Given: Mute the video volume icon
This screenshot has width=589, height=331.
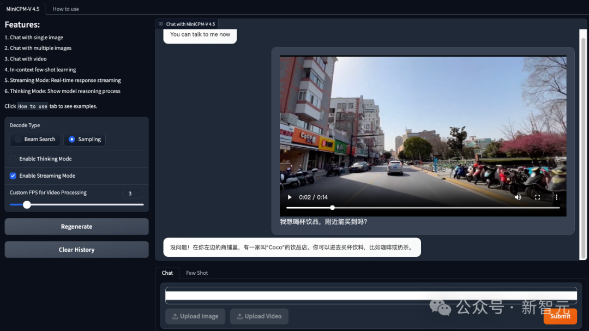Looking at the screenshot, I should click(x=518, y=197).
